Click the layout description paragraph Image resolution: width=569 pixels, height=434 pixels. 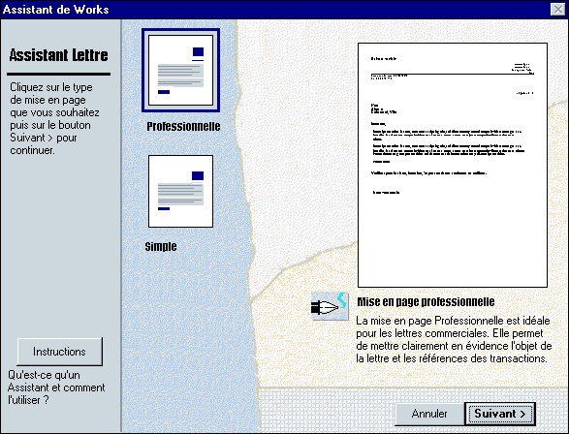coord(454,339)
